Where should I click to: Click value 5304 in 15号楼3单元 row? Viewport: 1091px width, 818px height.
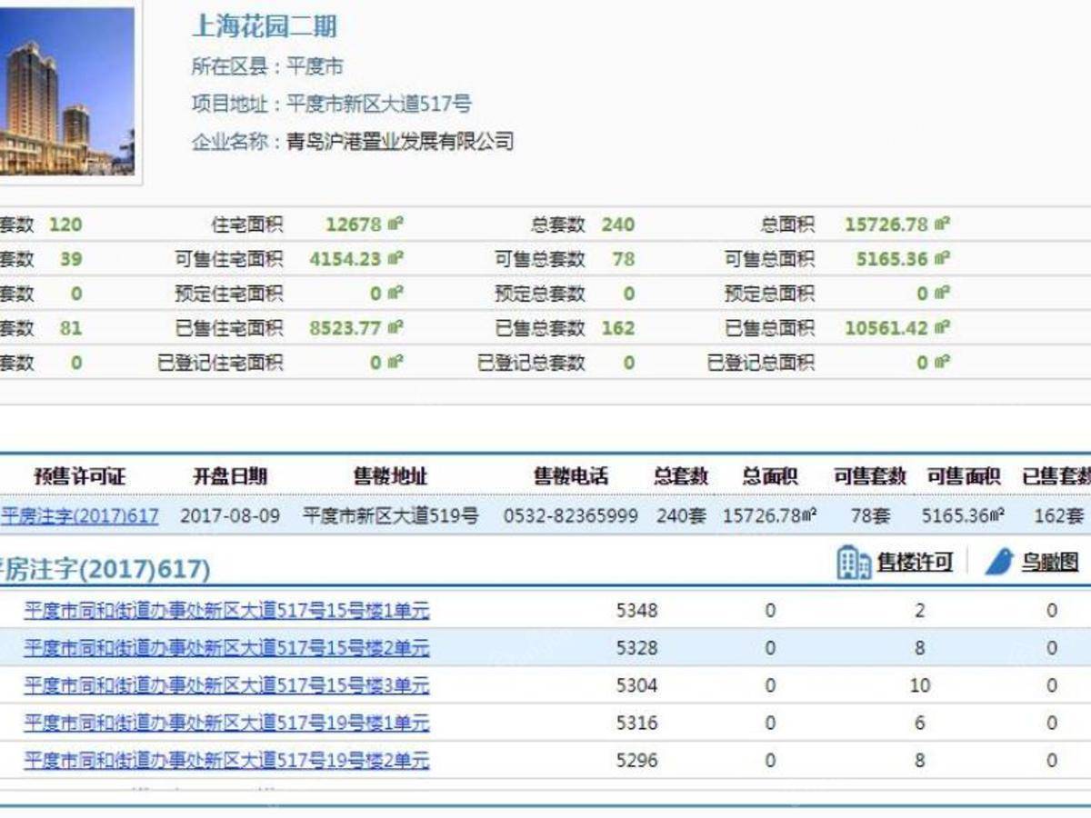tap(636, 685)
